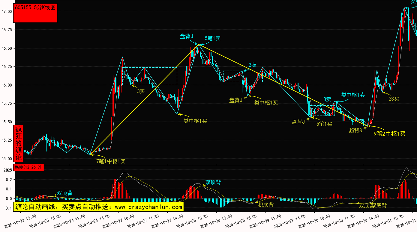
Task: Click the 5笔1买 buy signal annotation
Action: pos(324,124)
